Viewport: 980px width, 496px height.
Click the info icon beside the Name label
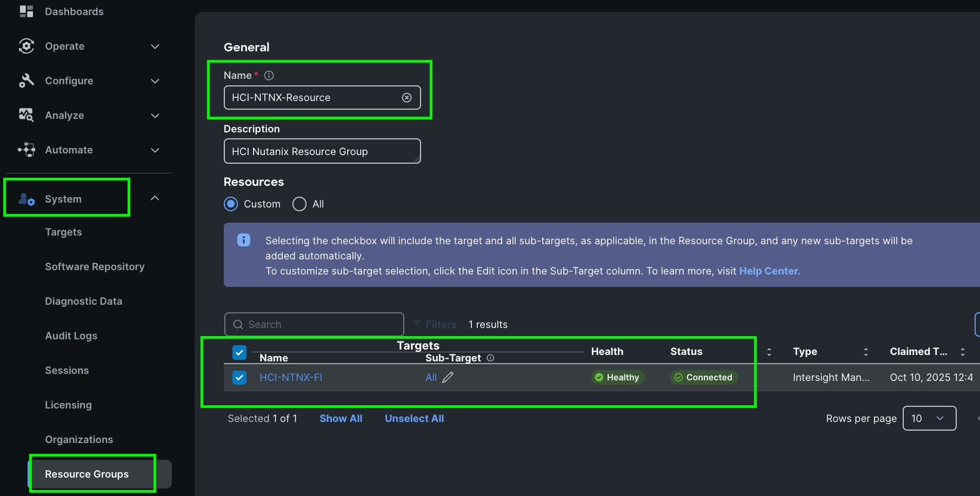click(x=269, y=75)
